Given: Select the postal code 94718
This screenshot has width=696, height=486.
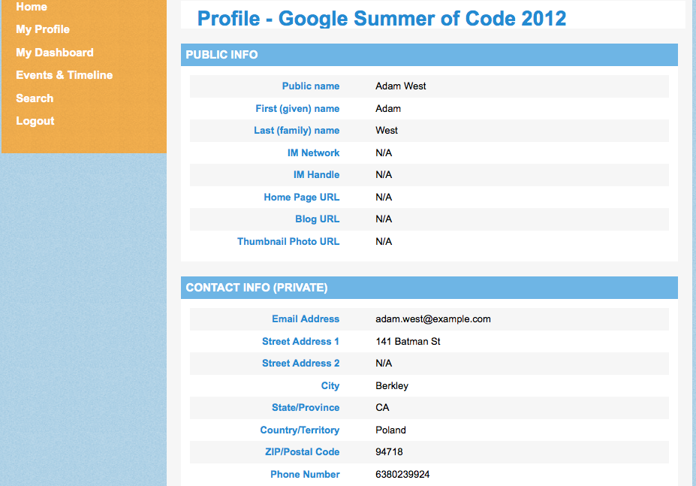Looking at the screenshot, I should [389, 451].
